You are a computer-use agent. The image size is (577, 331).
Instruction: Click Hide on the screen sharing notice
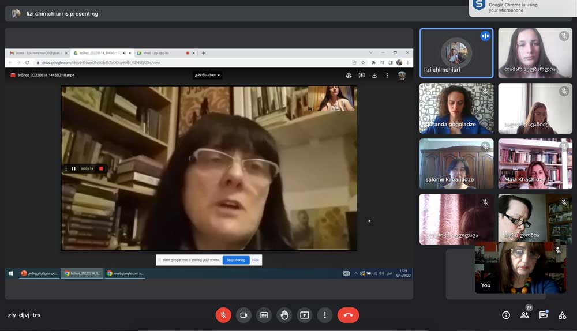255,260
